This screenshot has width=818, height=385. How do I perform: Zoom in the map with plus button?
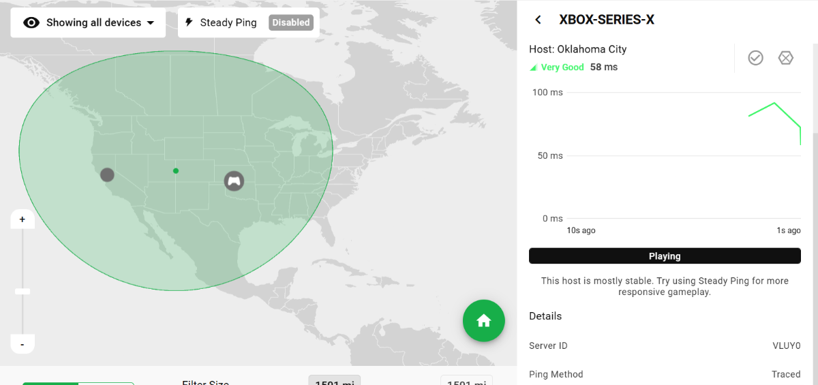point(22,219)
